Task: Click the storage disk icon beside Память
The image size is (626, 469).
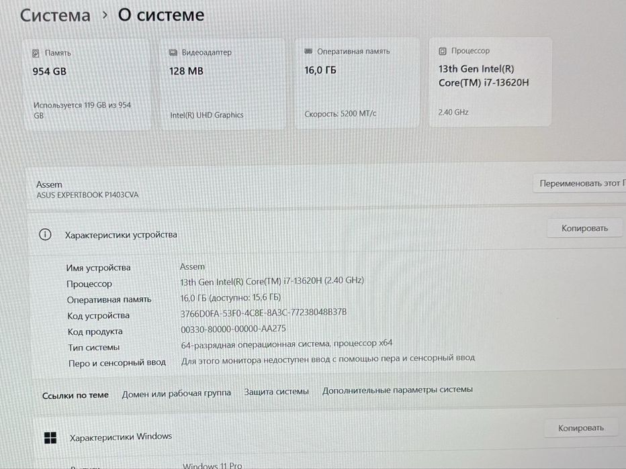Action: [36, 53]
